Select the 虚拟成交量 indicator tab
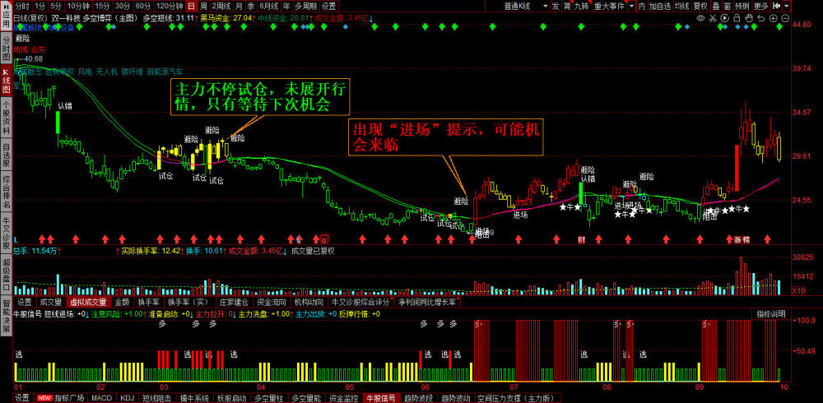Image resolution: width=823 pixels, height=403 pixels. (x=88, y=303)
